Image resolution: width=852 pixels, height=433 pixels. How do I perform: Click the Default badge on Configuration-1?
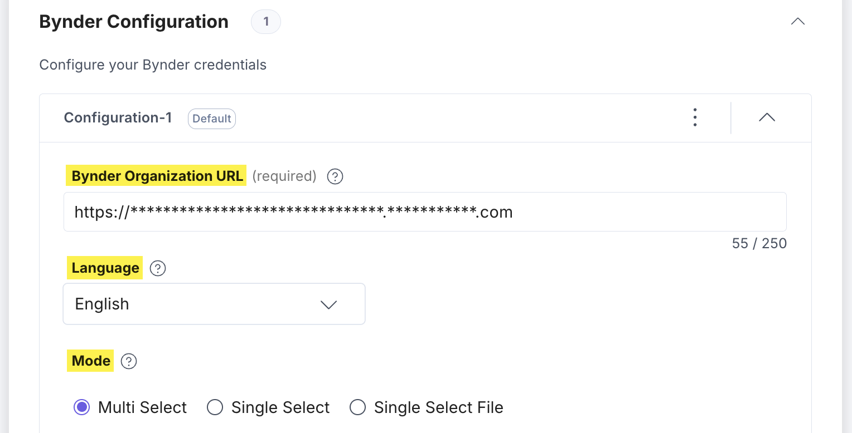click(212, 118)
